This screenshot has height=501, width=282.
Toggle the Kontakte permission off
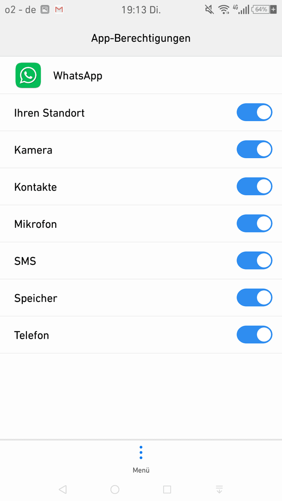coord(254,186)
